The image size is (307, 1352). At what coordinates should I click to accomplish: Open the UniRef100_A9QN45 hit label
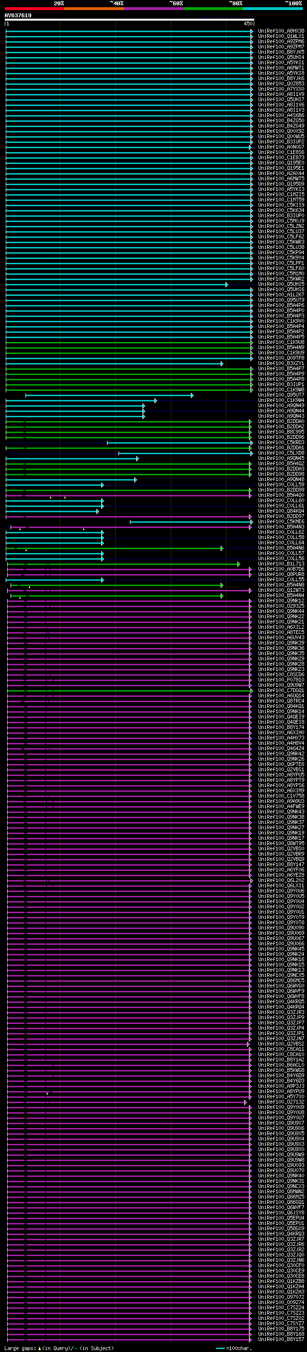[281, 459]
